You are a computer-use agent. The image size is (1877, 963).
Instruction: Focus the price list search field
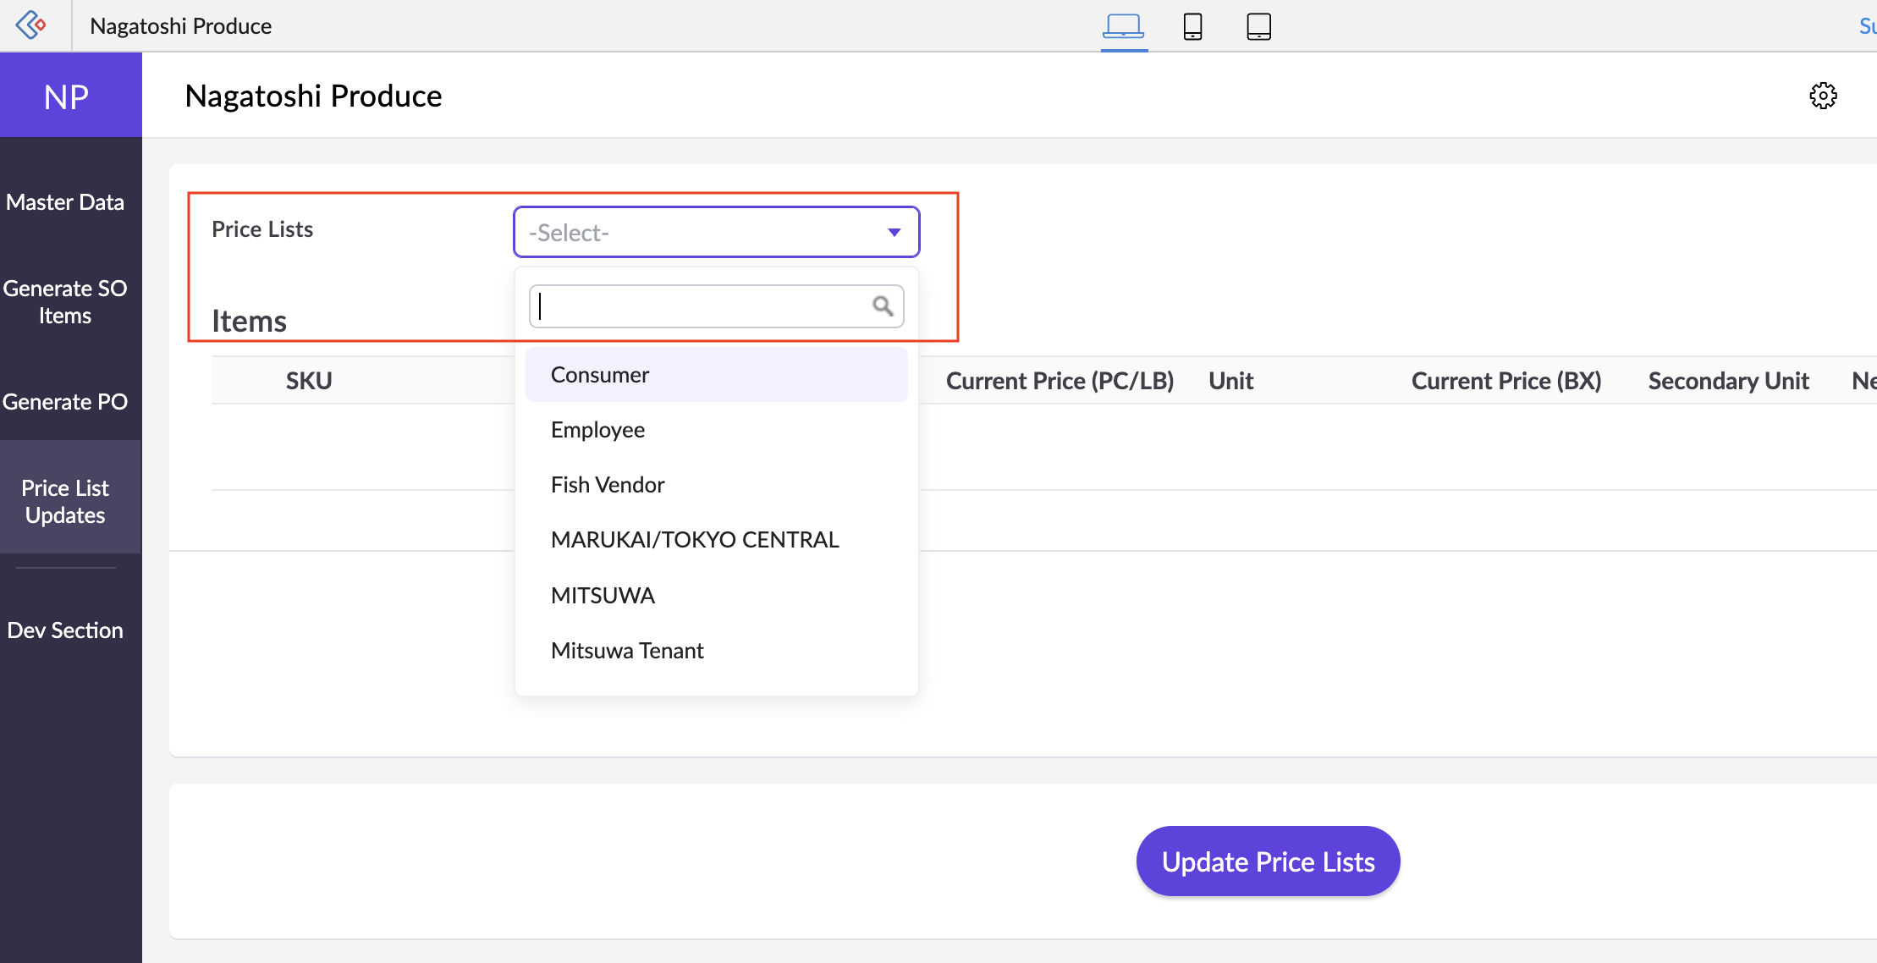[701, 306]
